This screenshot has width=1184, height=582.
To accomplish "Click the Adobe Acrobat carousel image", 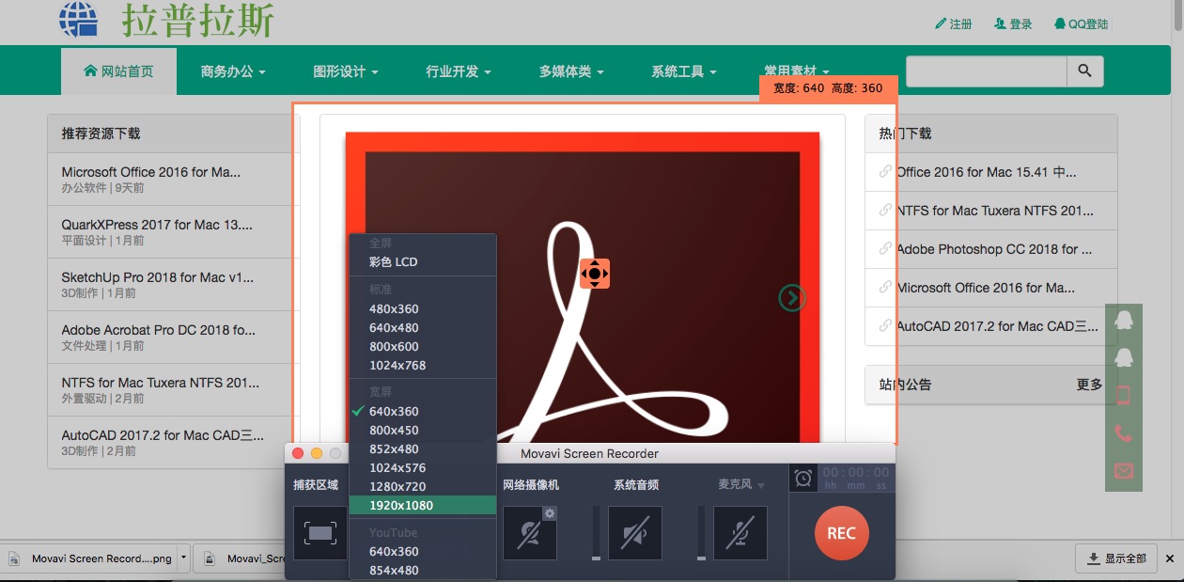I will (x=583, y=288).
